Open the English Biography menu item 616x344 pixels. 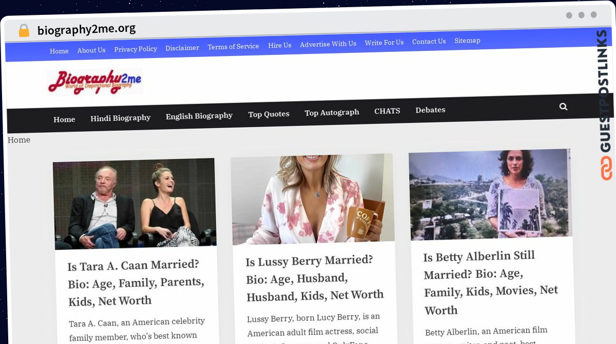(199, 116)
